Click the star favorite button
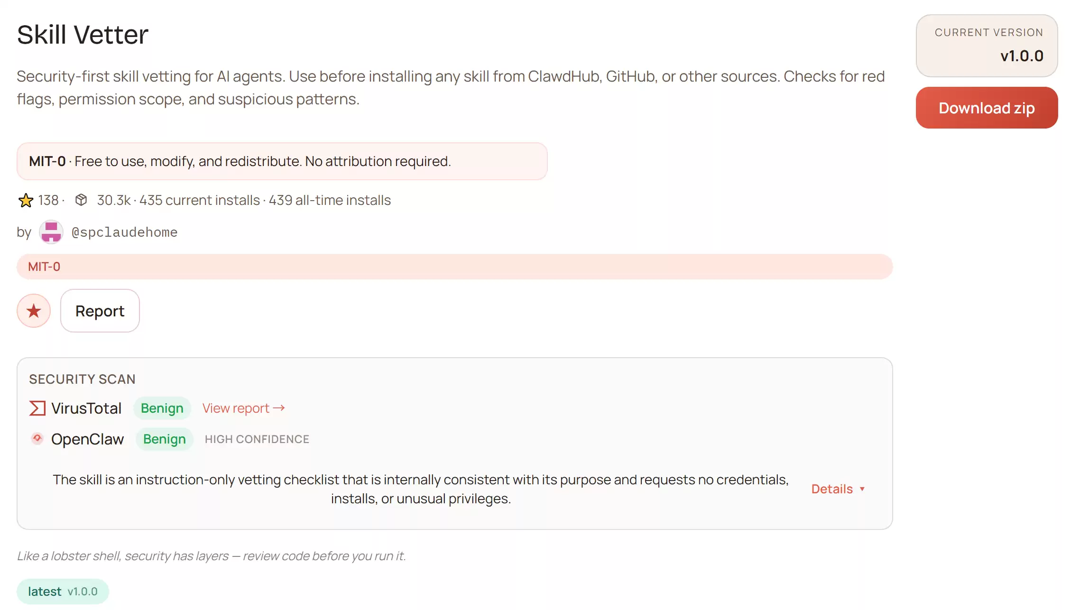The height and width of the screenshot is (610, 1071). [x=34, y=311]
